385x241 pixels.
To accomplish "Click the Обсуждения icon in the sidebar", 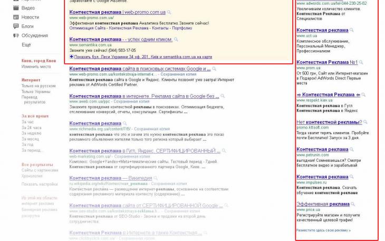I will click(x=16, y=35).
